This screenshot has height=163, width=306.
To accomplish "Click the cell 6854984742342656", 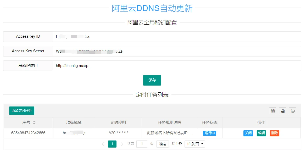I will [x=28, y=133].
